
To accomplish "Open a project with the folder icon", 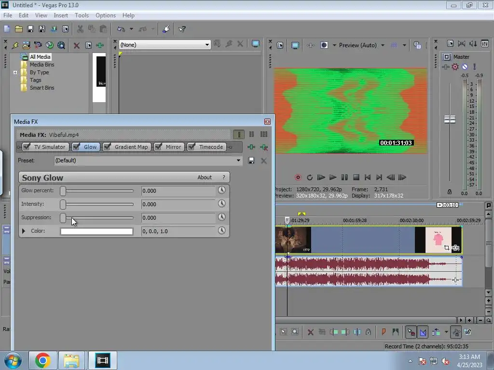I will click(x=19, y=29).
